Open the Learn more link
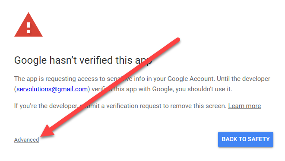285x161 pixels. [x=244, y=106]
